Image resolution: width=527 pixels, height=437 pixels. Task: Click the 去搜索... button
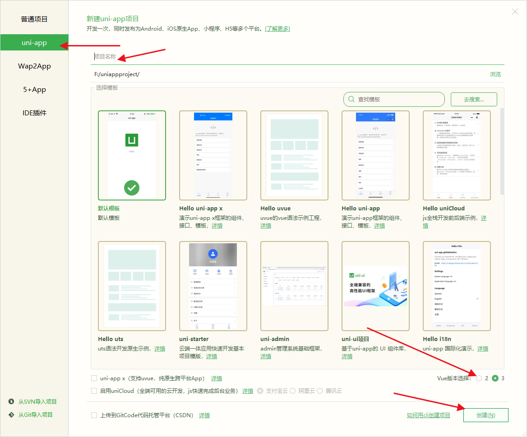[474, 100]
